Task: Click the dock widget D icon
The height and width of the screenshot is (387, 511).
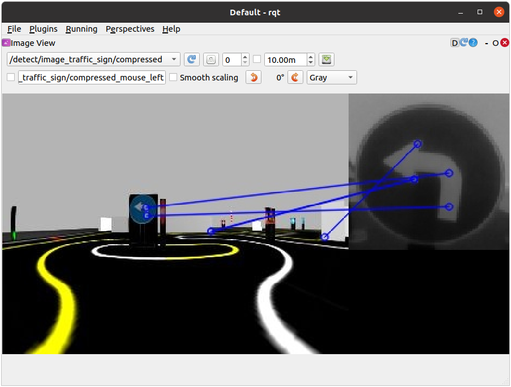Action: point(454,43)
